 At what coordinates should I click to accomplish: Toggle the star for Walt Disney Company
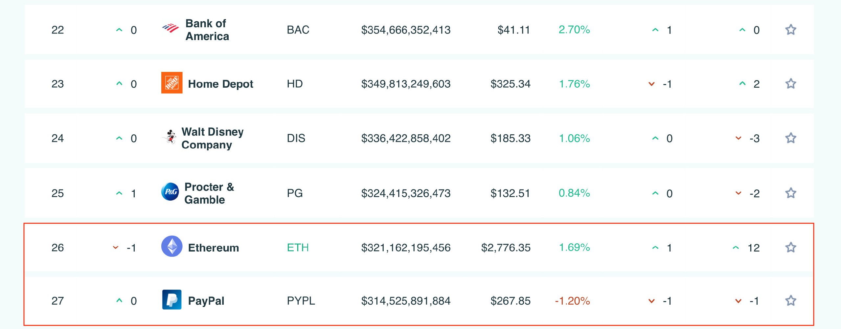[x=791, y=138]
